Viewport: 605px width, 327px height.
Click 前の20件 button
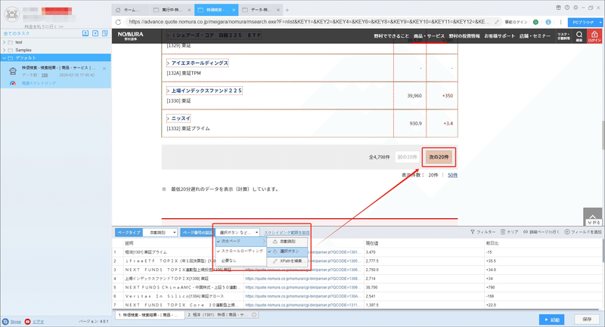(407, 157)
